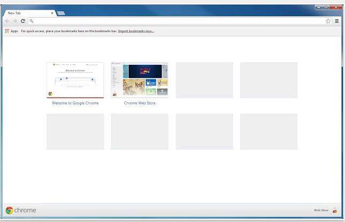Image resolution: width=345 pixels, height=222 pixels.
Task: Open the Welcome to Chrome thumbnail
Action: [75, 80]
